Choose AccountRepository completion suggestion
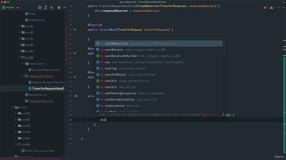The image size is (286, 160). [x=159, y=44]
